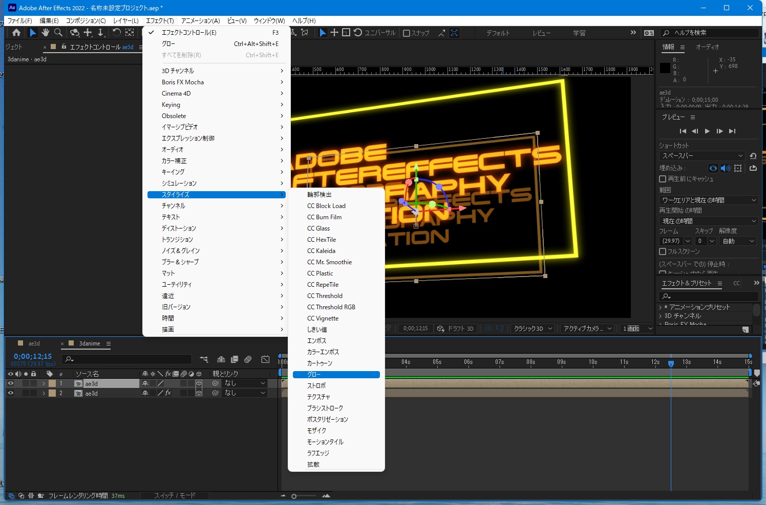Click the current time indicator on timeline
The height and width of the screenshot is (505, 766).
pos(671,363)
